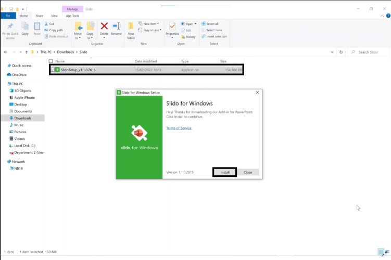Toggle the select-all checkbox in header
The height and width of the screenshot is (260, 391).
click(x=51, y=61)
